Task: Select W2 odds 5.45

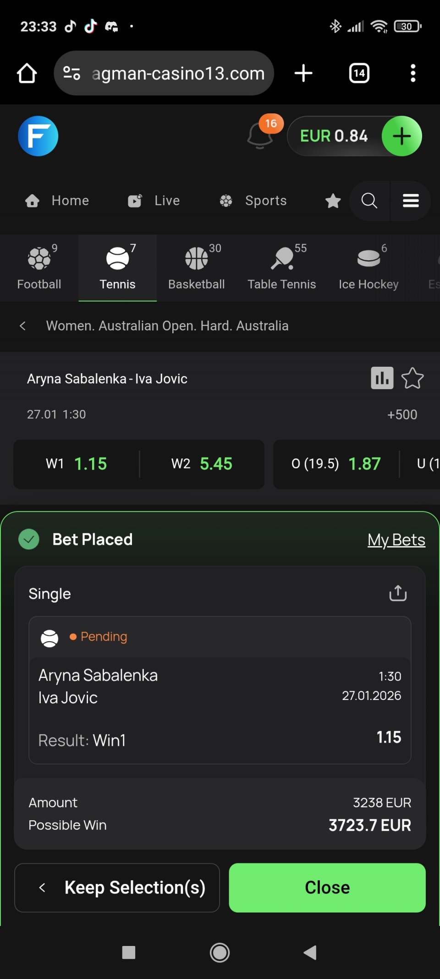Action: (202, 464)
